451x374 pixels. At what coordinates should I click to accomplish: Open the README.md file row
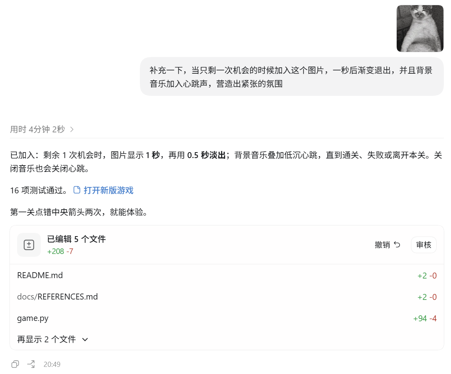227,275
